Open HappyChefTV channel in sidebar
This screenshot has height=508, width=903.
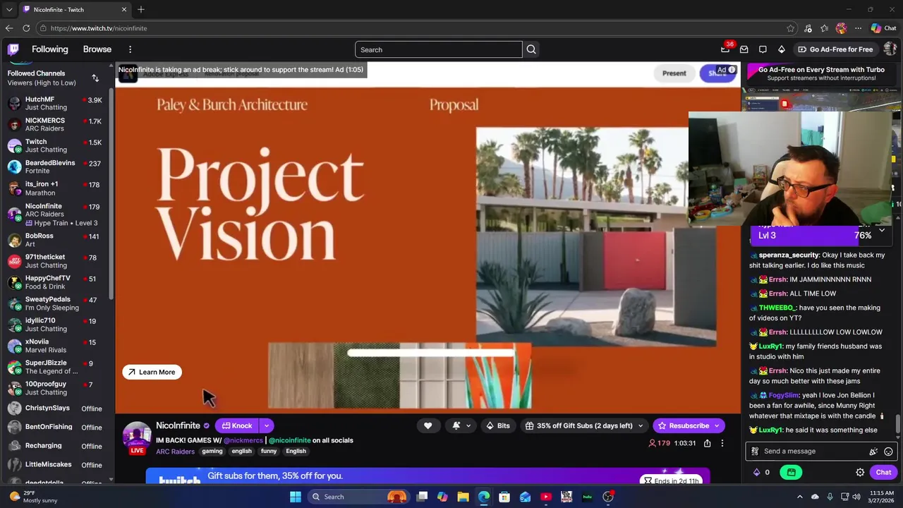click(x=56, y=282)
